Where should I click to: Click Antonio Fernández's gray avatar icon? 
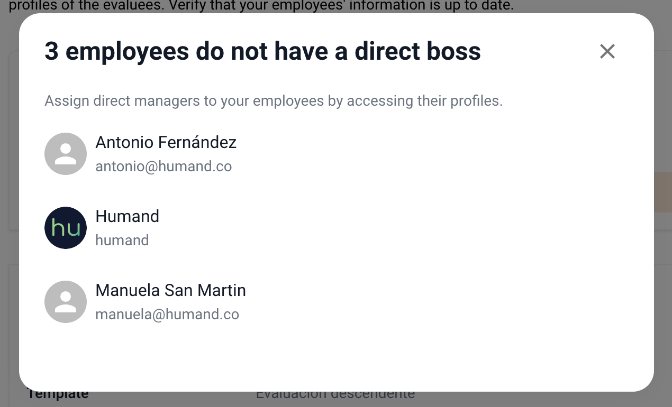pos(66,154)
